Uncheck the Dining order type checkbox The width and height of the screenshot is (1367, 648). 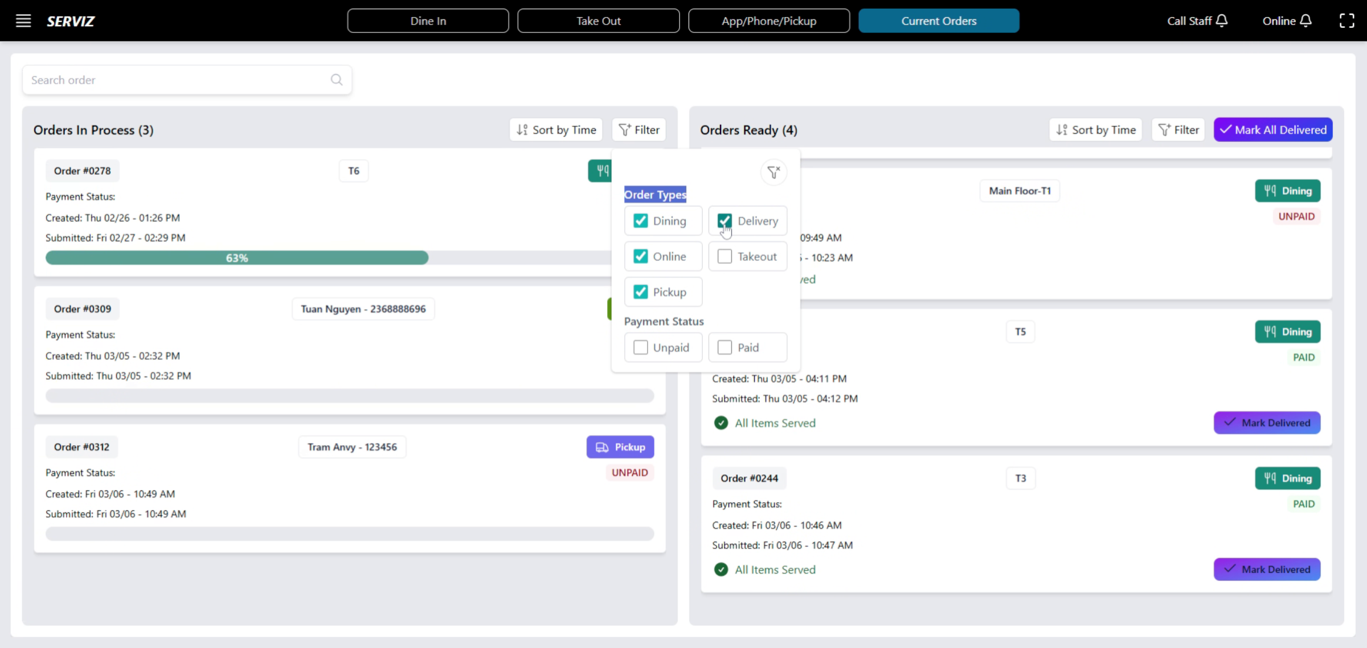[x=641, y=221]
